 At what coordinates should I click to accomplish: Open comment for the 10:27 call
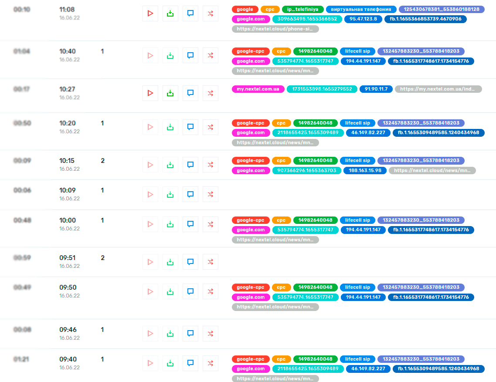click(190, 93)
